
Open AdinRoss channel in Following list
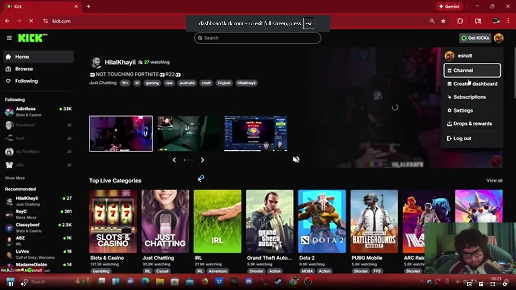tap(38, 112)
